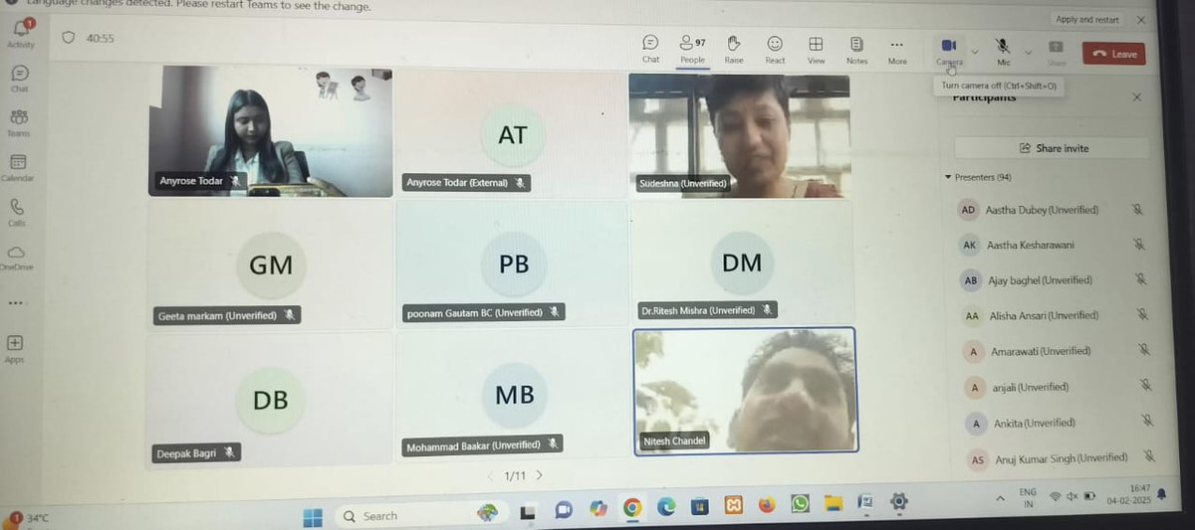Leave the meeting

(x=1113, y=54)
